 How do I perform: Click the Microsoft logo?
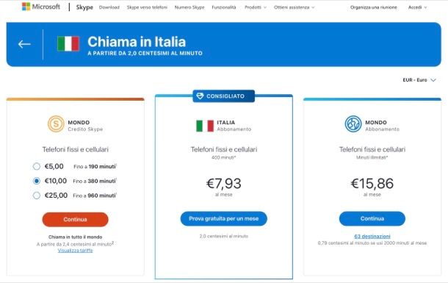pos(41,7)
